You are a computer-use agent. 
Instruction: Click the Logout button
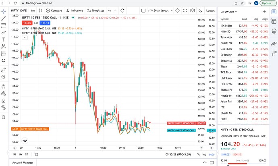click(210, 10)
